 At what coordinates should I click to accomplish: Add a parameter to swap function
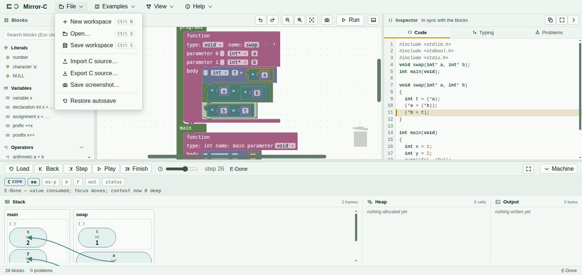(274, 44)
